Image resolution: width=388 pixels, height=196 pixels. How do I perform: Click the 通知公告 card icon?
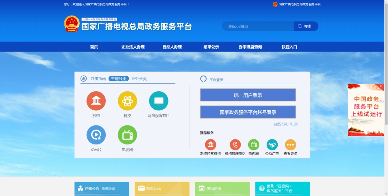(80, 188)
